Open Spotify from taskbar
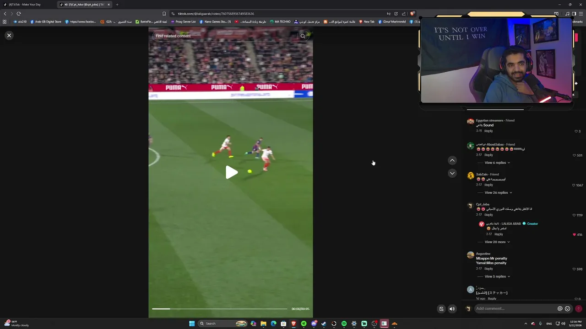The height and width of the screenshot is (329, 586). 344,324
